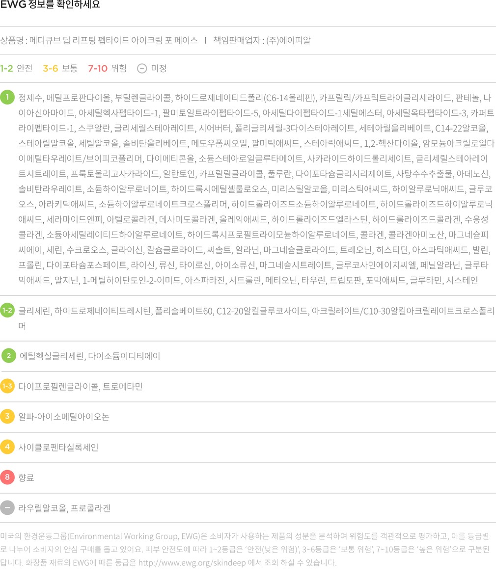Click the 미정 circle-minus legend icon
Viewport: 496px width, 582px height.
(x=142, y=68)
